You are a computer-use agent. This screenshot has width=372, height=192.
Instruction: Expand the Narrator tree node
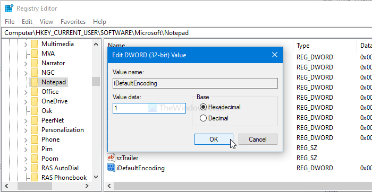pyautogui.click(x=26, y=63)
